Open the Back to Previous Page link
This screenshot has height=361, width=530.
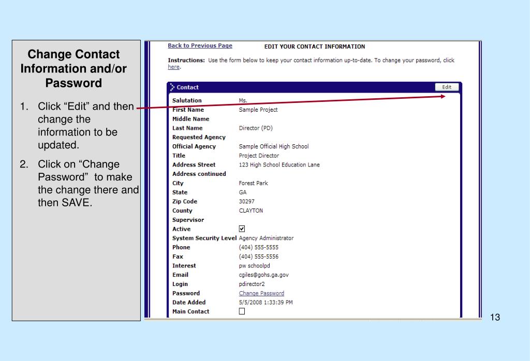[x=200, y=46]
